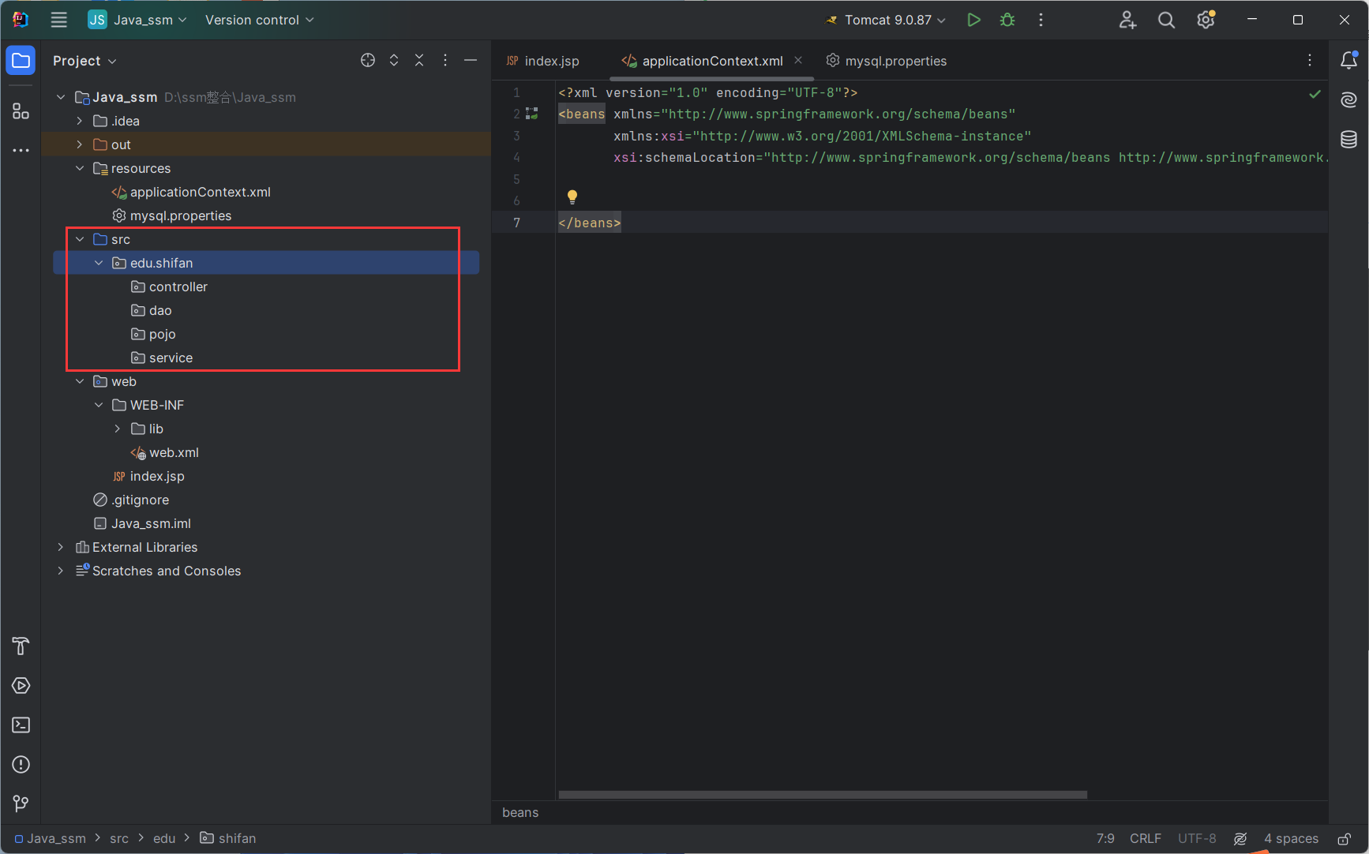1369x854 pixels.
Task: Toggle the Project tool window sidebar button
Action: pos(21,61)
